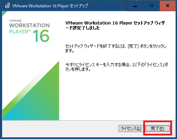Viewport: 177px width, 139px height.
Task: Click the large green 16 numeral
Action: tap(41, 36)
